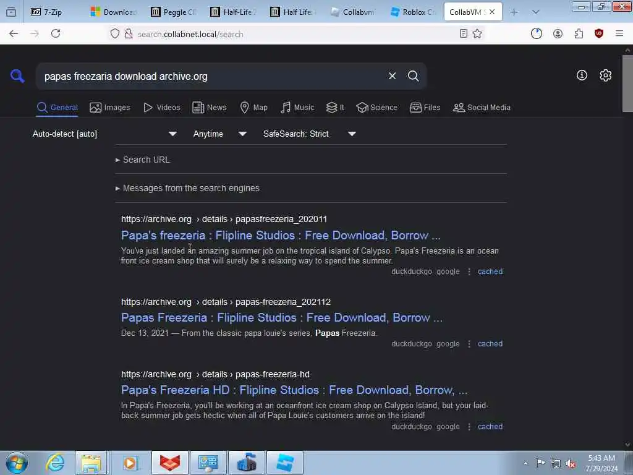This screenshot has width=633, height=475.
Task: Select the Map search category
Action: 253,108
